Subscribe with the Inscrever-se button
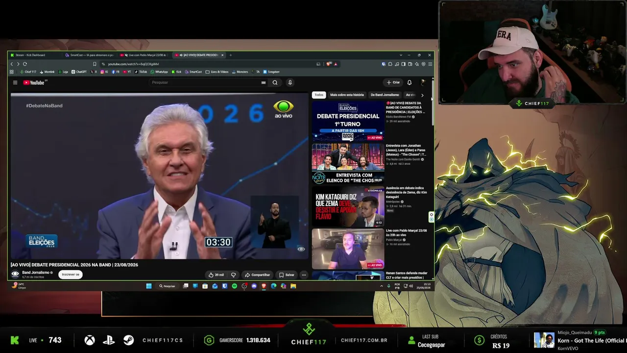 (71, 275)
